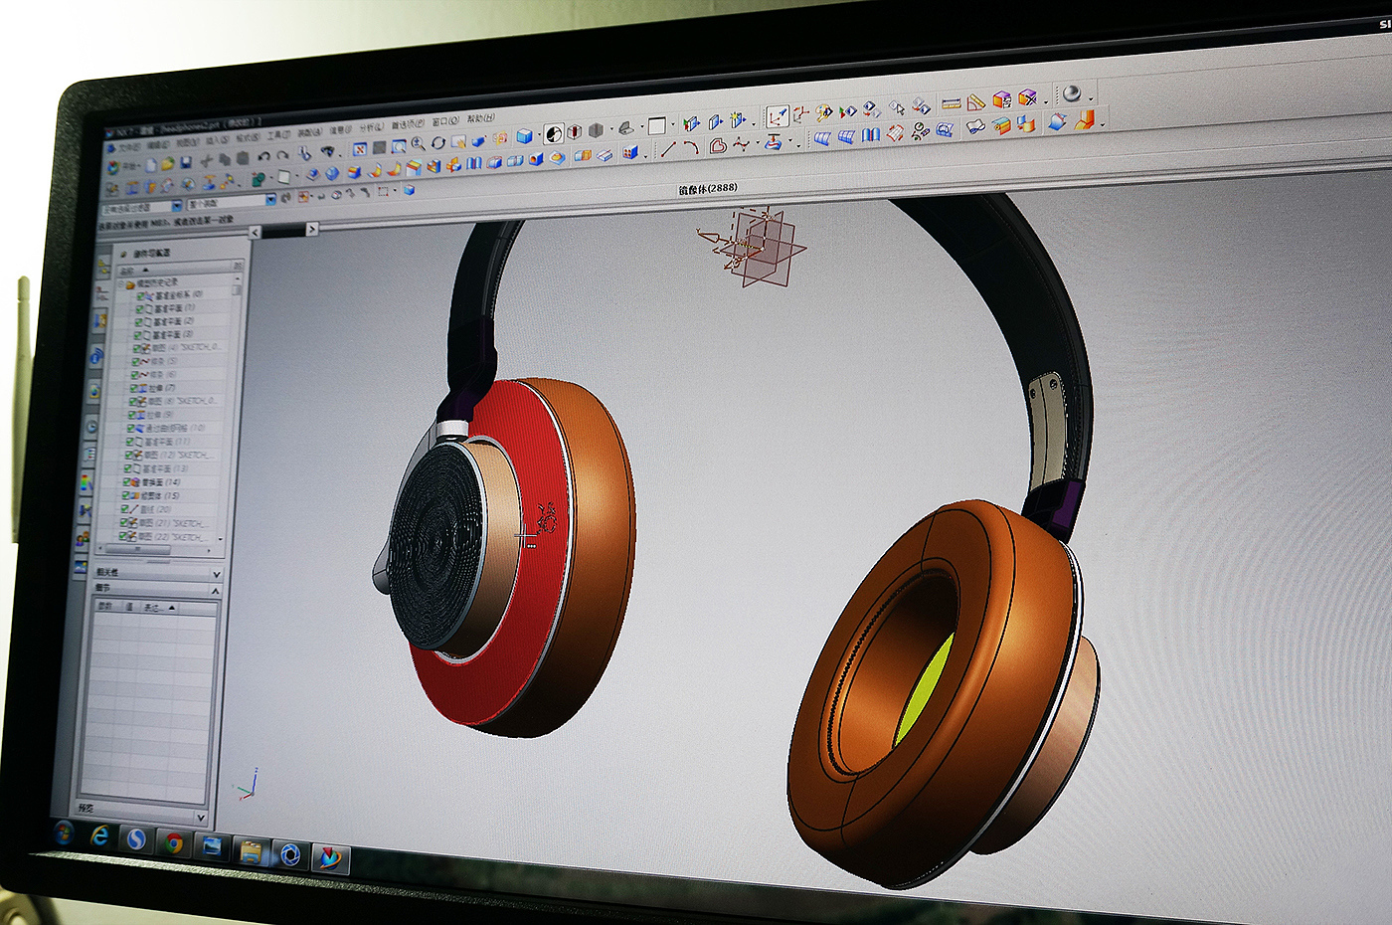Expand the 相关性 panel section
This screenshot has height=925, width=1392.
(216, 575)
